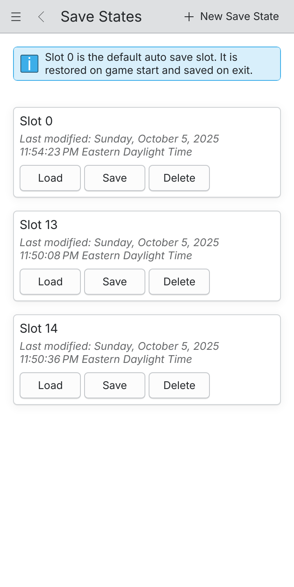This screenshot has height=587, width=294.
Task: Load the Slot 0 save state
Action: 50,178
